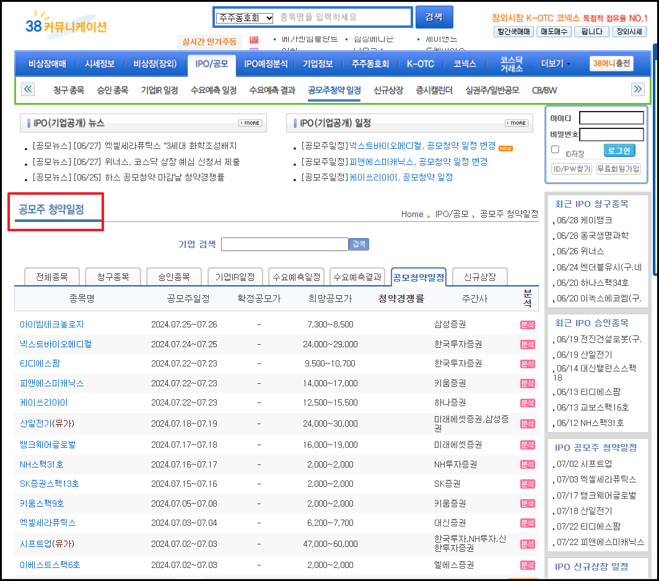Switch to the 기업IR일정 tab
Viewport: 659px width, 581px height.
(x=235, y=277)
